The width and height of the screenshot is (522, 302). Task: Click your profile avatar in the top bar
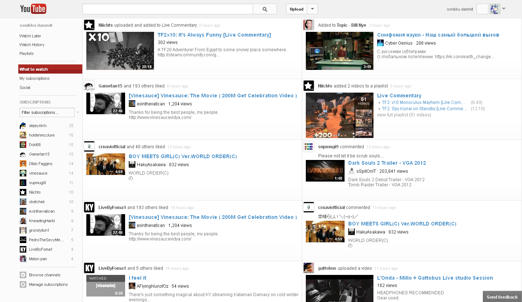[495, 9]
